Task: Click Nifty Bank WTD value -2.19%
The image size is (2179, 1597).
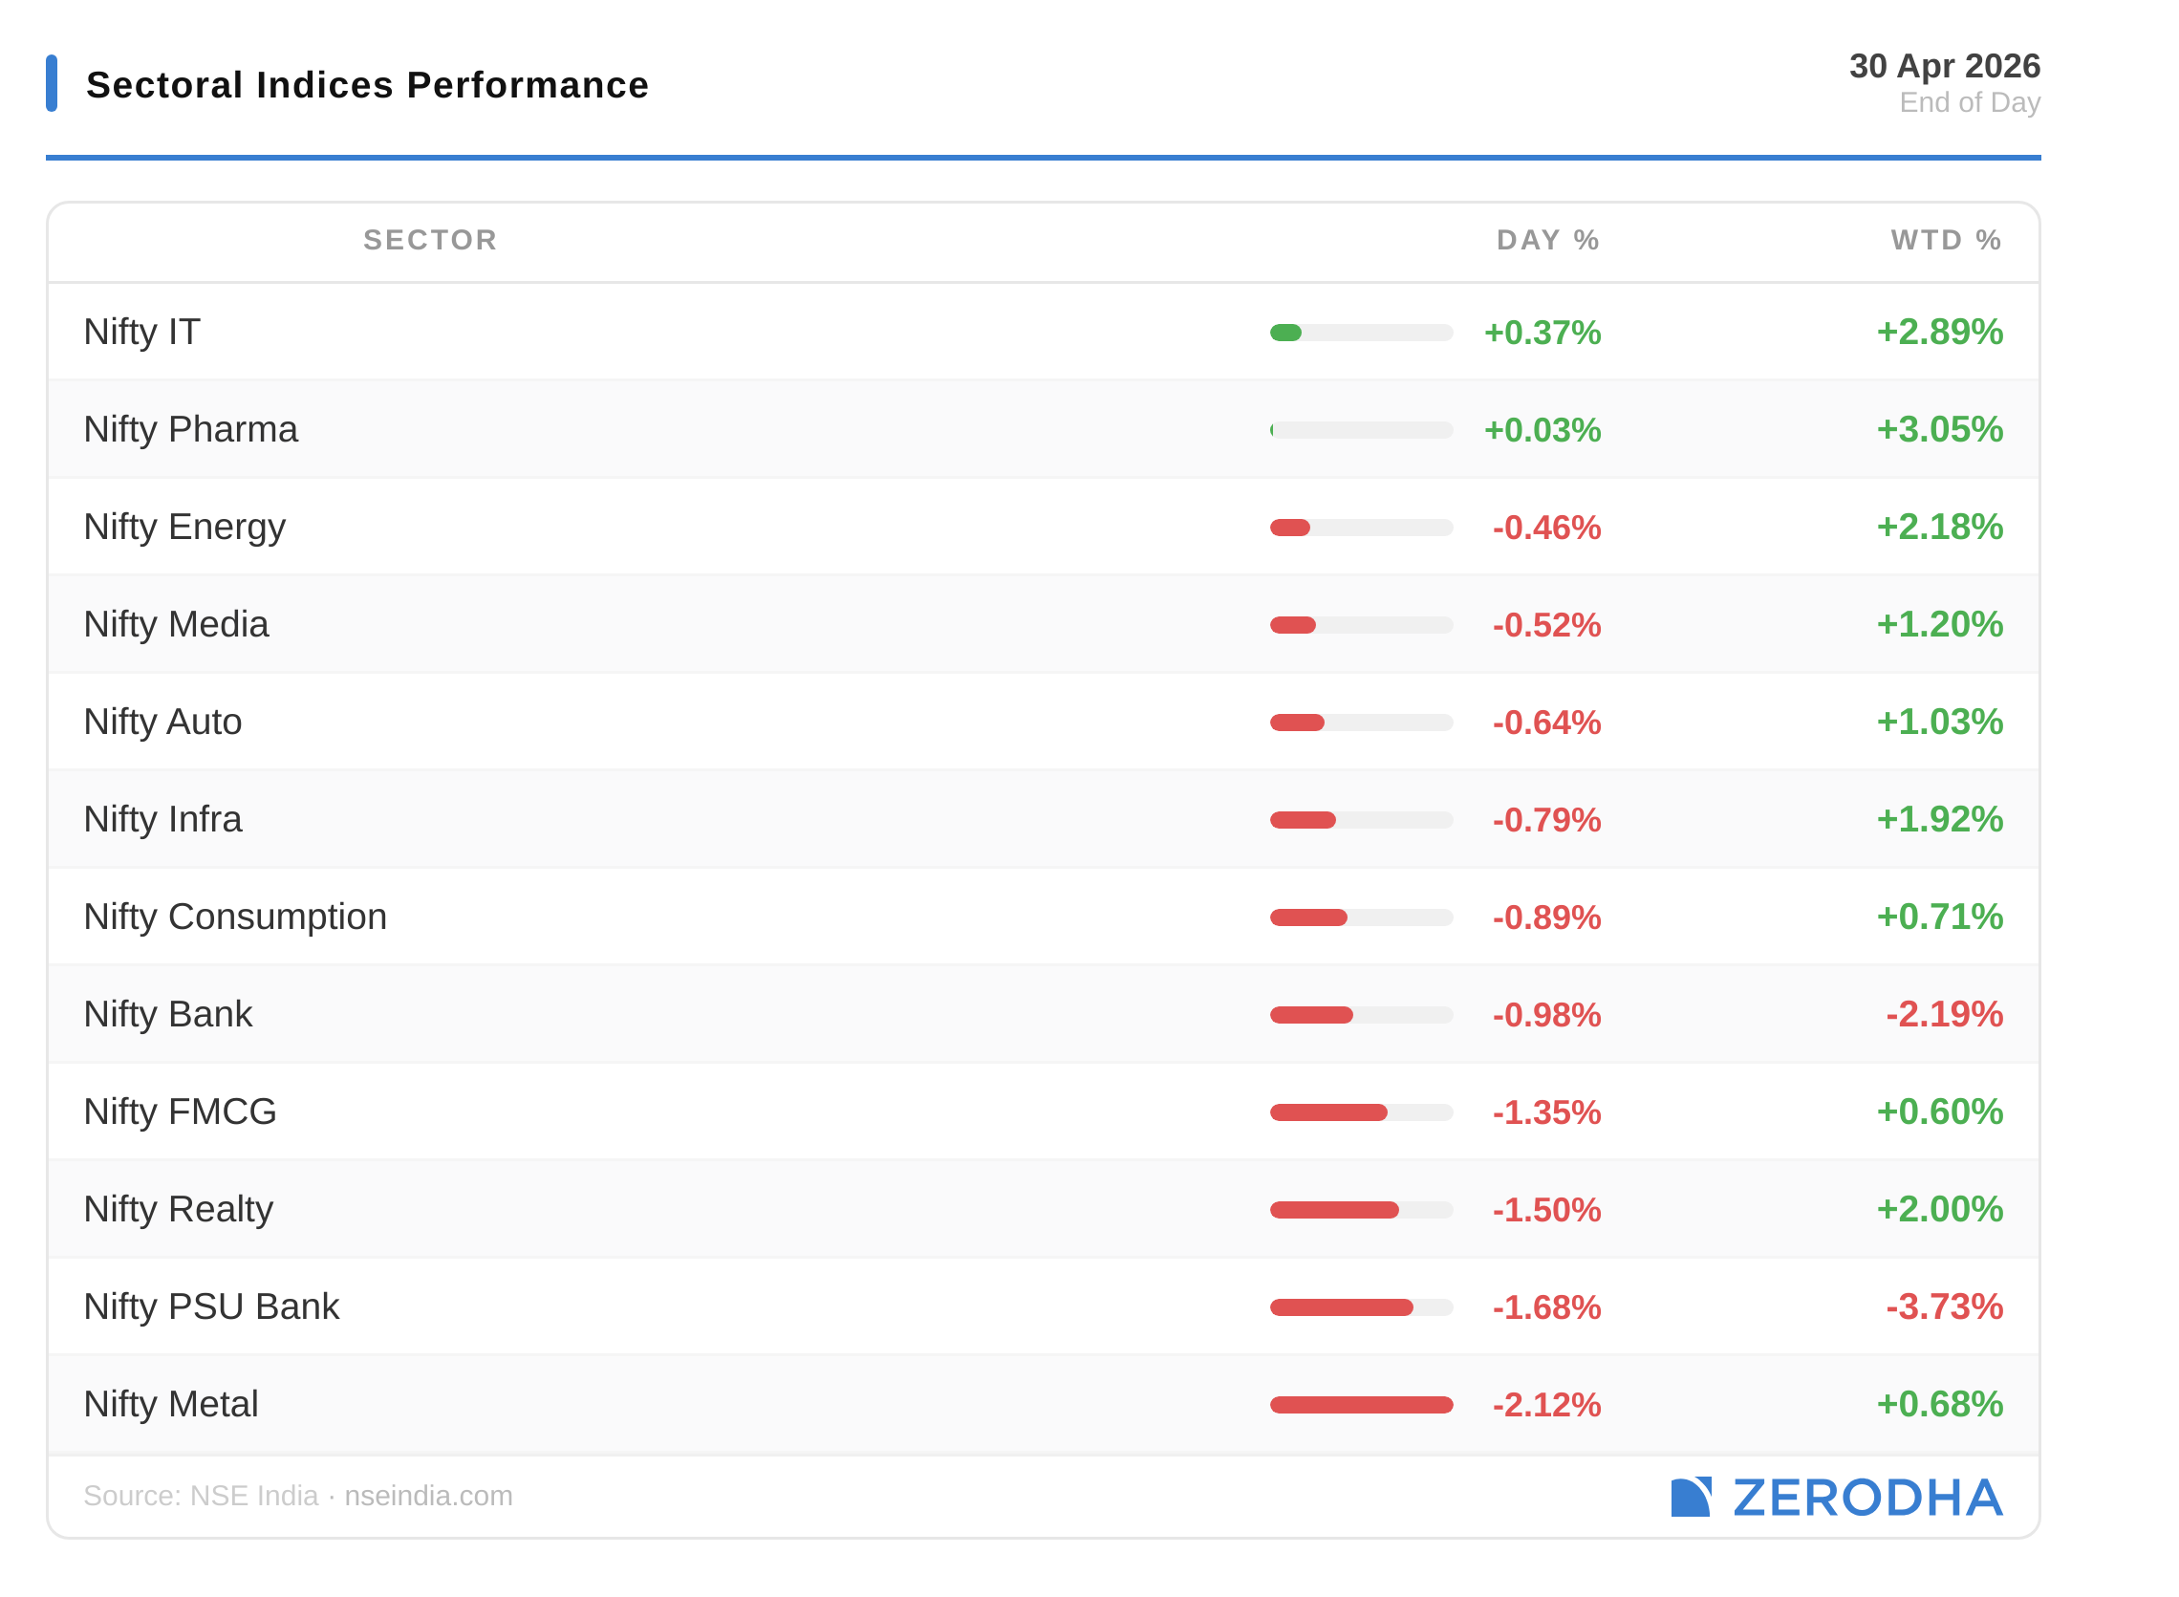Action: point(1944,1014)
